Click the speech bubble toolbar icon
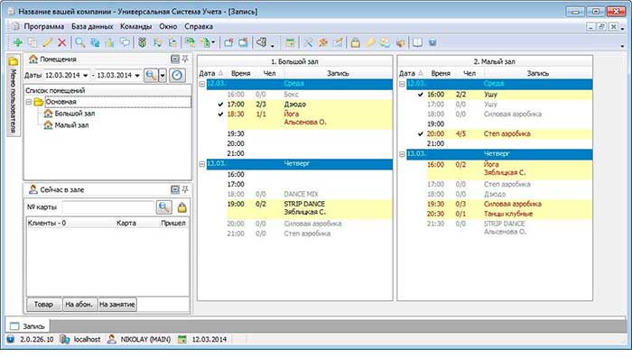 pyautogui.click(x=125, y=42)
